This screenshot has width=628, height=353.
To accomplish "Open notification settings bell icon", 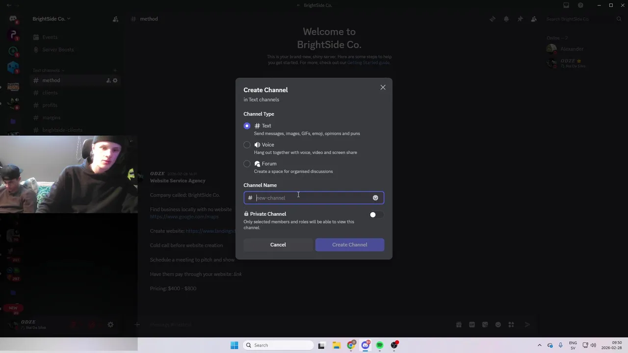I will [506, 19].
